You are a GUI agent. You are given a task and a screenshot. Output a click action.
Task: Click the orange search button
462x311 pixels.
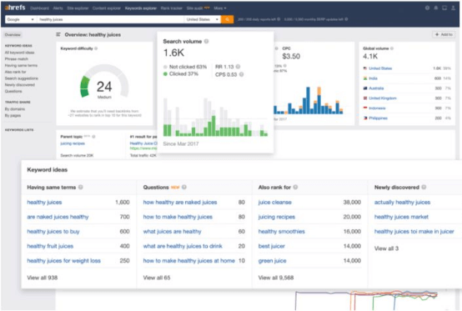[x=227, y=19]
